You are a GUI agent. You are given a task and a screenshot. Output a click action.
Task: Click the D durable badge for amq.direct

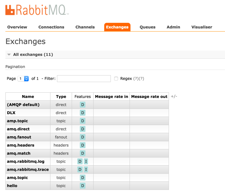(83, 129)
